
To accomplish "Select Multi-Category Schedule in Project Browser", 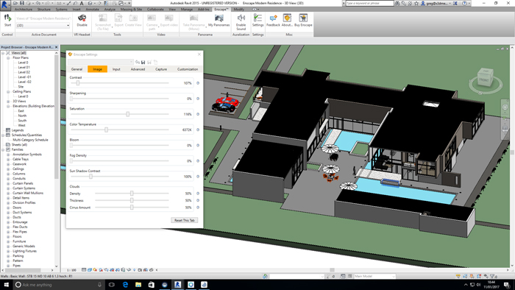I will coord(30,140).
